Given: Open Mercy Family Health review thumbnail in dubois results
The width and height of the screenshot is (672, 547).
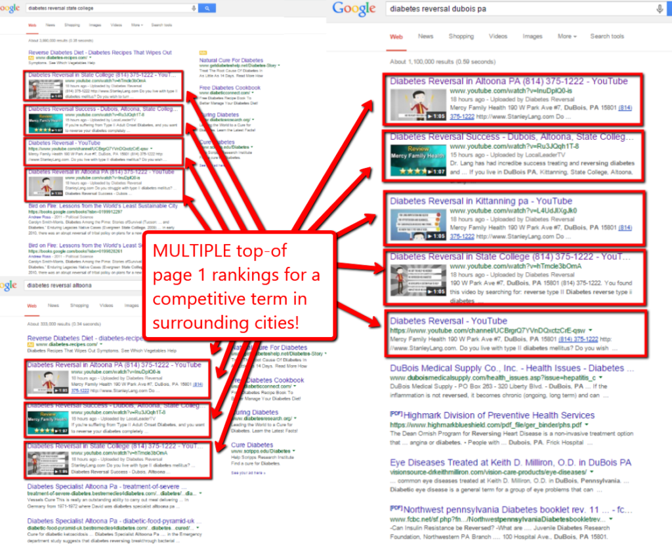Looking at the screenshot, I should pos(418,160).
